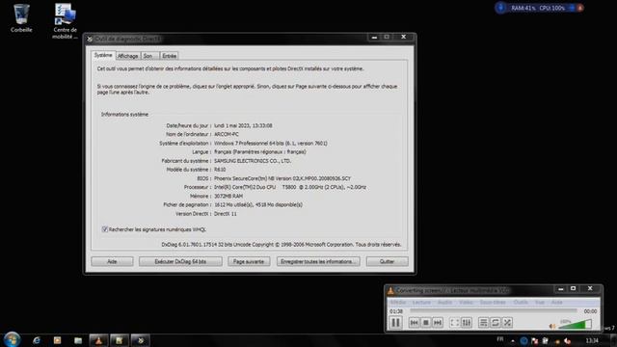Screen dimensions: 617x347
Task: Toggle VLC fullscreen mode
Action: click(x=454, y=323)
